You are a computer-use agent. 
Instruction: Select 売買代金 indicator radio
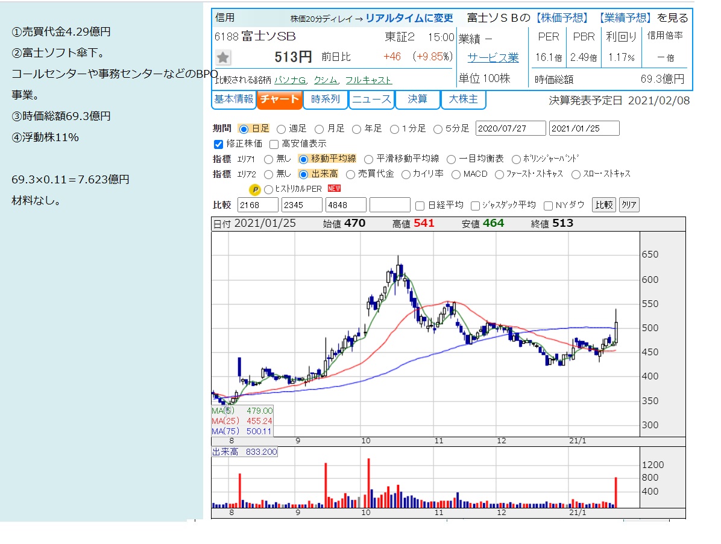coord(350,175)
